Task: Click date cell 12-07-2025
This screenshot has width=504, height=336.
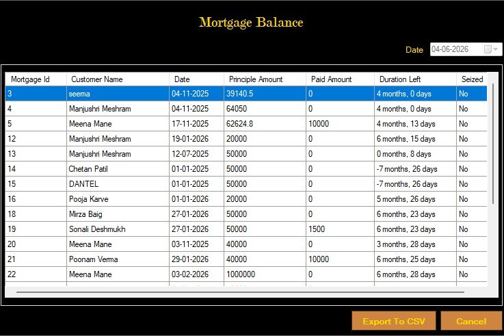Action: pos(196,154)
